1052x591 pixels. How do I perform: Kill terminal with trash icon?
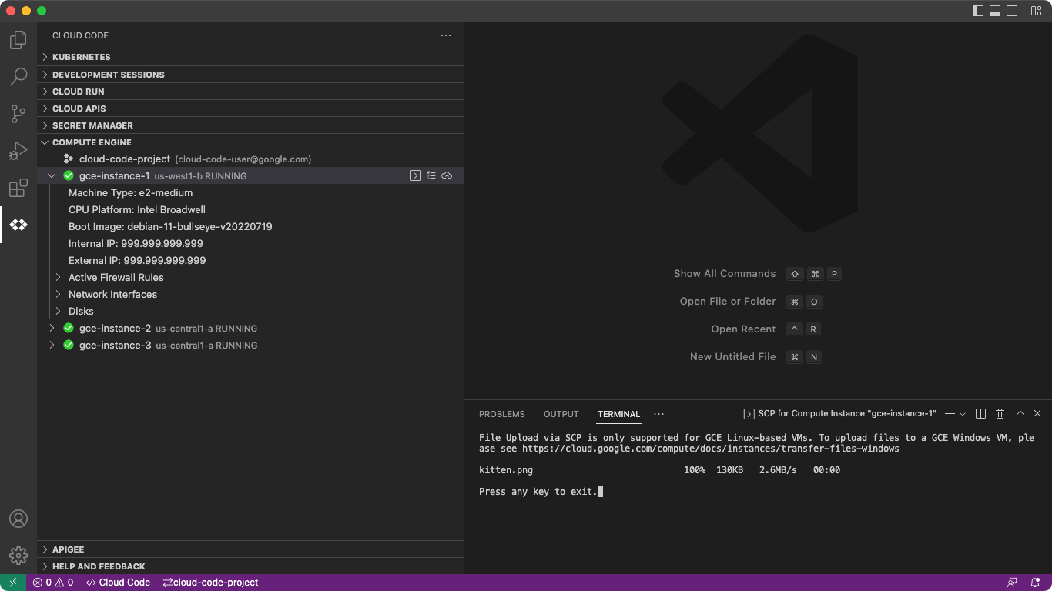click(1000, 414)
